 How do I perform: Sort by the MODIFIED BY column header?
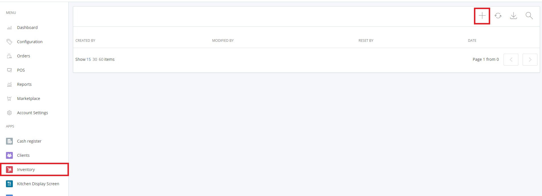pos(223,41)
